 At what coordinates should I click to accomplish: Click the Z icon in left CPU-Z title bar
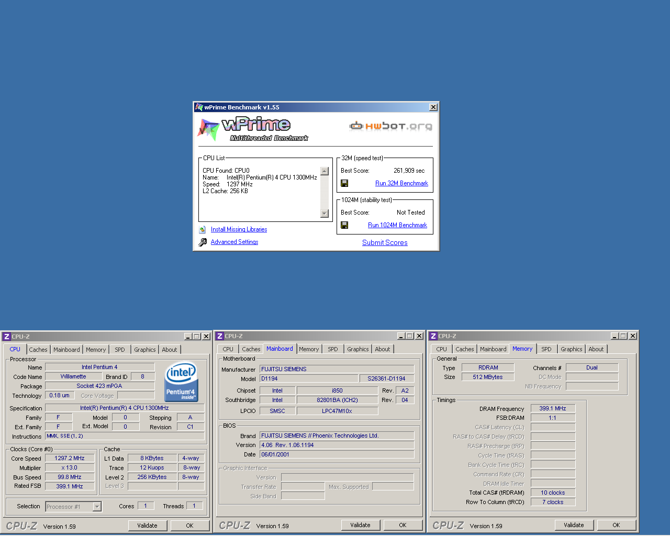tap(7, 337)
